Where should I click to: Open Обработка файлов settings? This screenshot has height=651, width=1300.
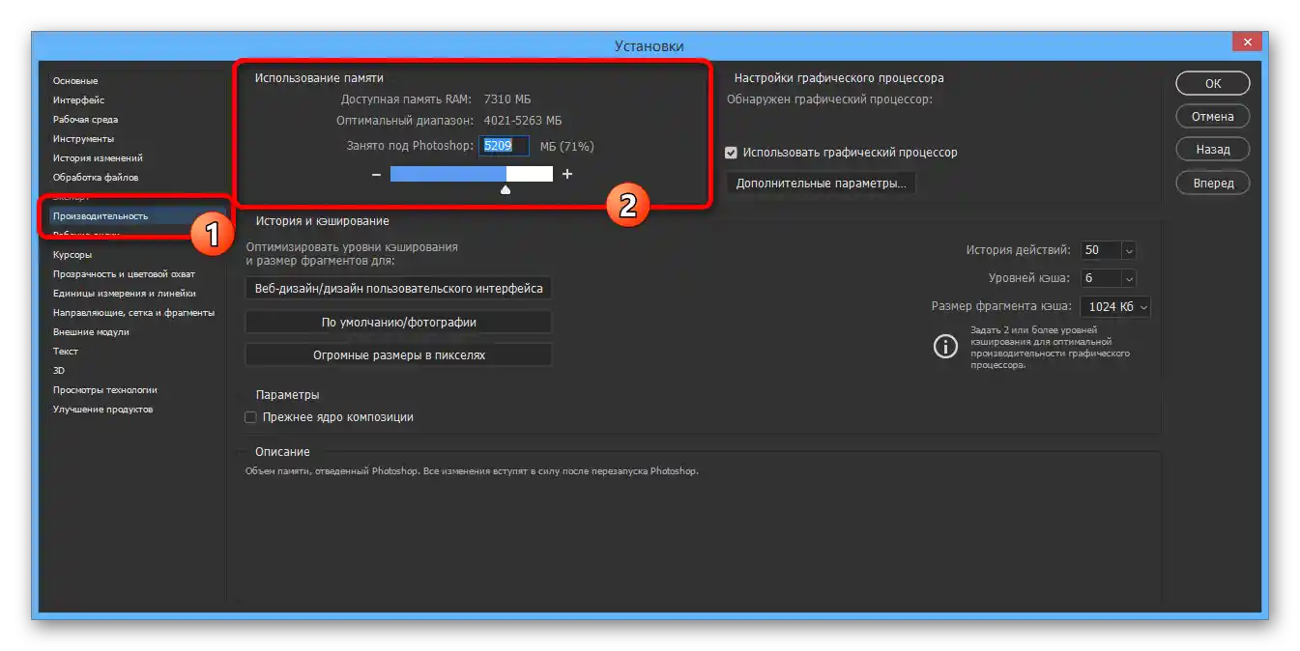(x=96, y=178)
